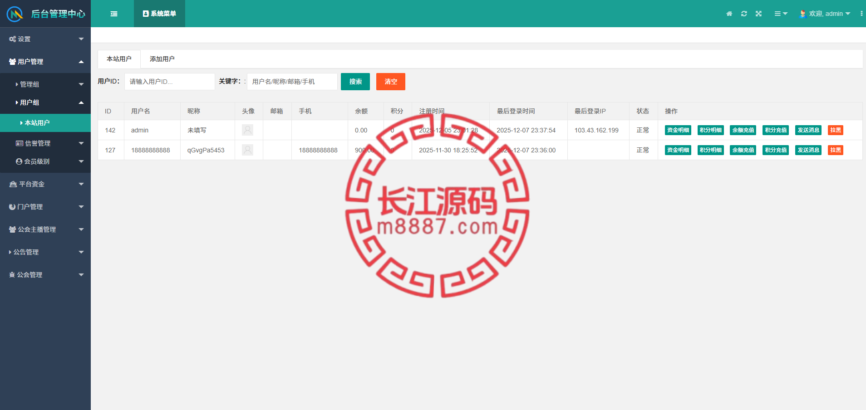Expand the 平台资金 arrow
Viewport: 866px width, 410px height.
point(81,184)
